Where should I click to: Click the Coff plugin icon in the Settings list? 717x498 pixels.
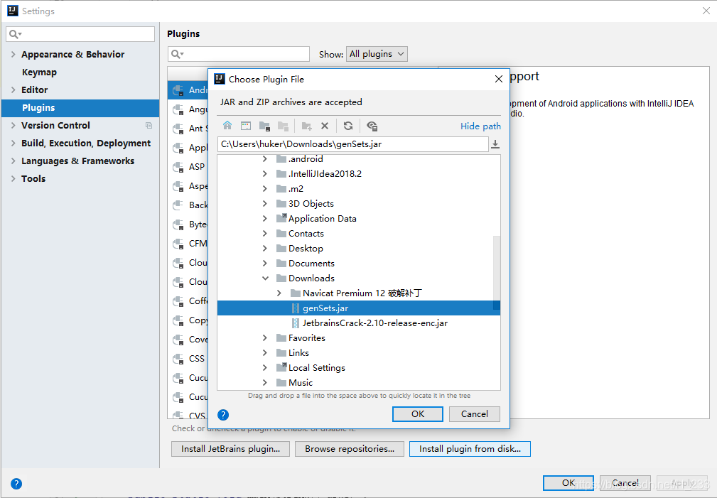pos(178,301)
